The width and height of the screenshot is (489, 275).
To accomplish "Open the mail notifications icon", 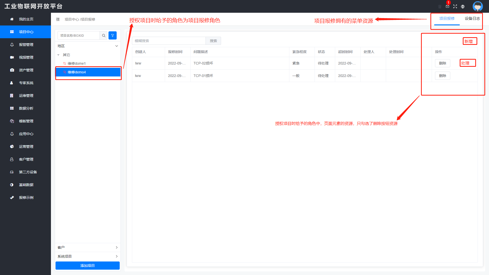I will [447, 6].
